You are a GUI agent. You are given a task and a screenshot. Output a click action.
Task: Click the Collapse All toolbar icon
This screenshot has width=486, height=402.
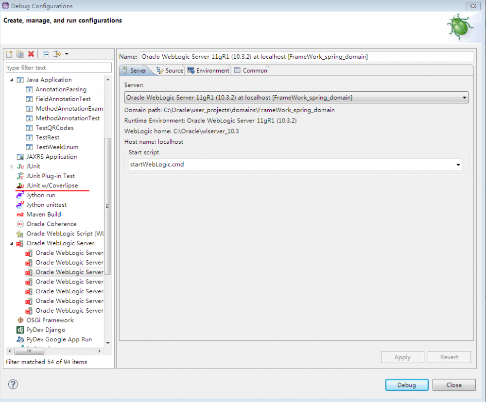(x=46, y=54)
